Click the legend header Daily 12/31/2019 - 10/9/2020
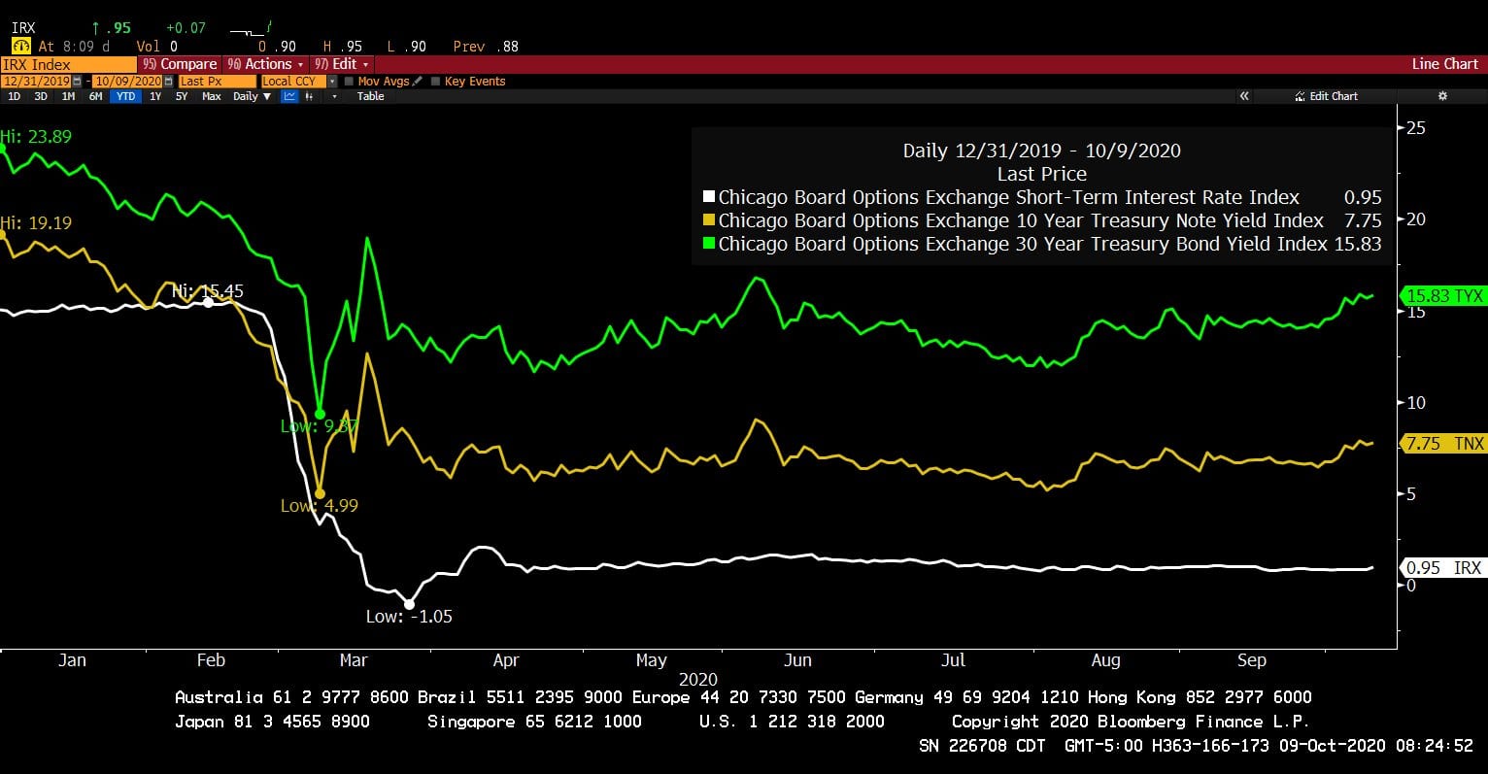This screenshot has width=1488, height=774. tap(1041, 151)
